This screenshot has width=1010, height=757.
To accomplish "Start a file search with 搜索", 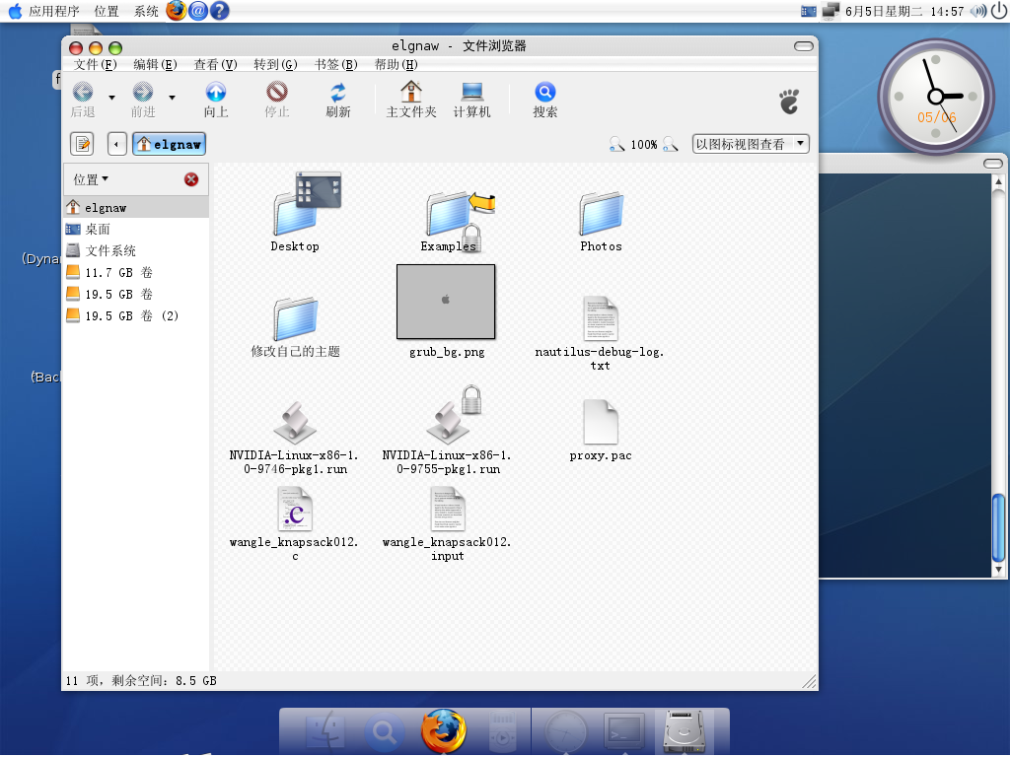I will pos(544,100).
